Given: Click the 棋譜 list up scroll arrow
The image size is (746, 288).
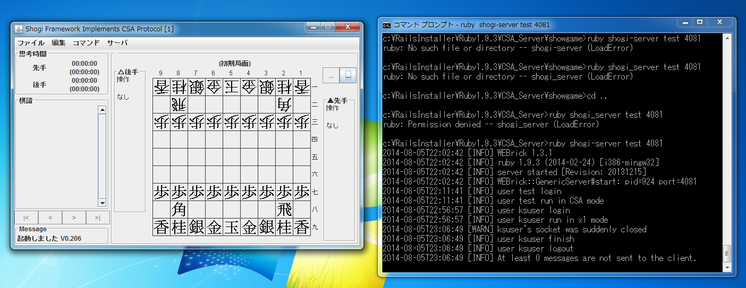Looking at the screenshot, I should [x=102, y=110].
